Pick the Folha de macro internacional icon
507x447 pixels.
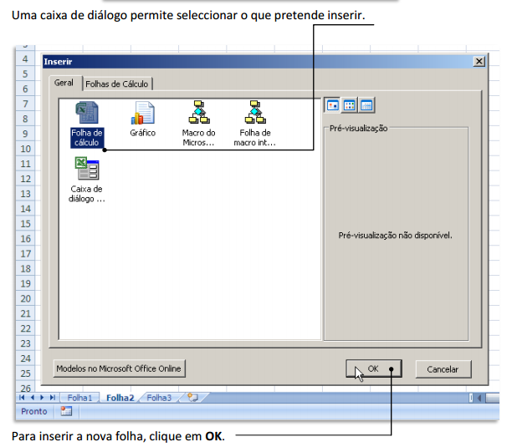pos(254,114)
